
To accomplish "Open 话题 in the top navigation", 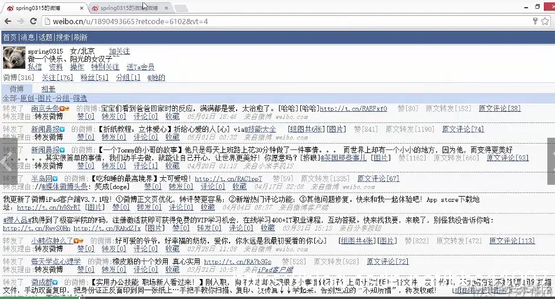I will pyautogui.click(x=45, y=37).
